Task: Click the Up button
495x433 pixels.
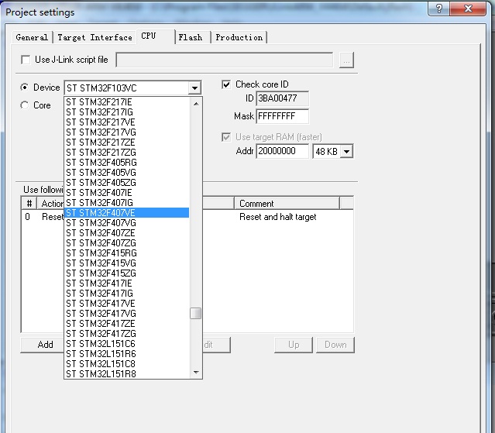Action: point(294,345)
